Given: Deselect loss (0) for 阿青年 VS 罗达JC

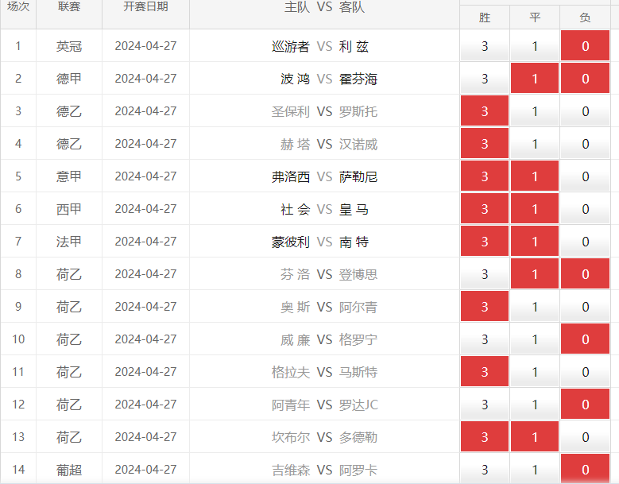Looking at the screenshot, I should (585, 405).
